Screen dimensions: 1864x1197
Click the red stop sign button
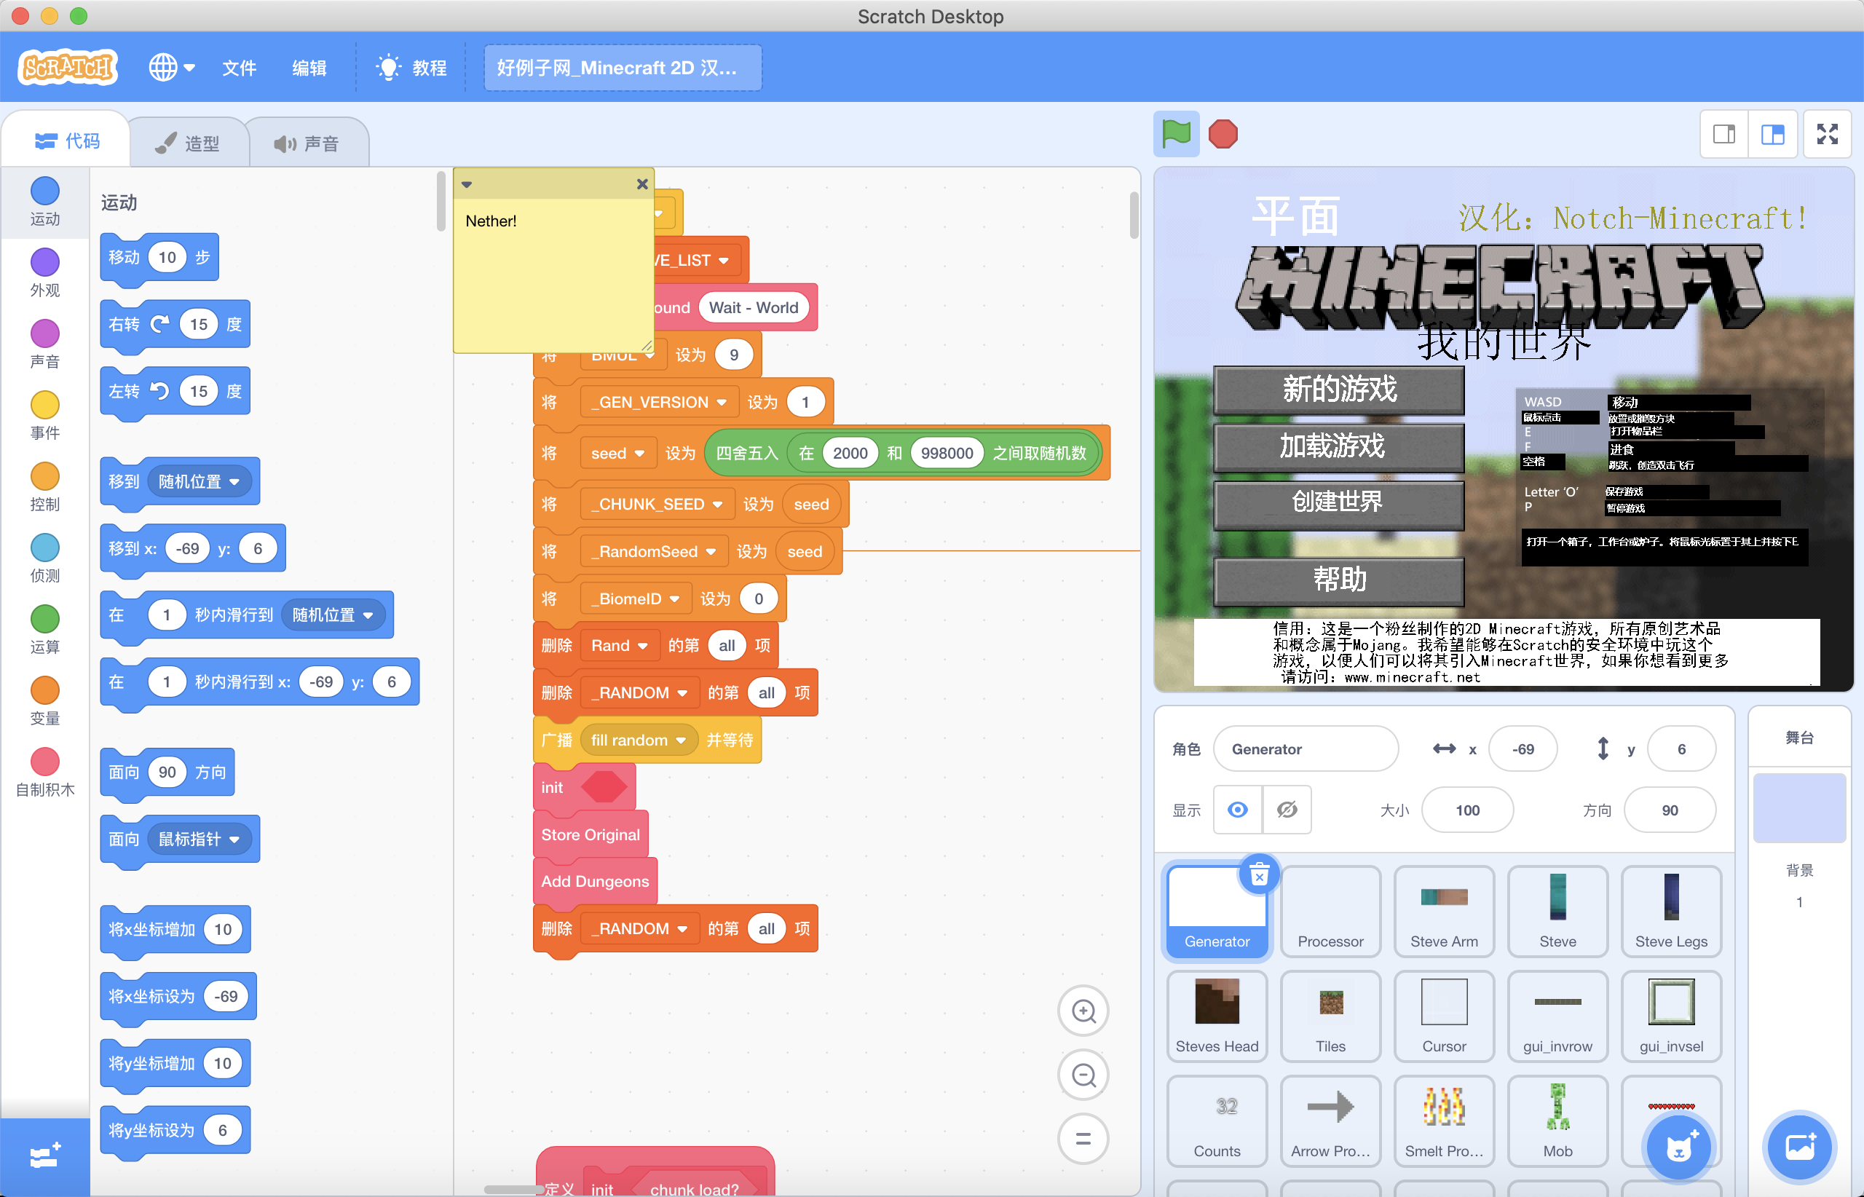point(1223,134)
